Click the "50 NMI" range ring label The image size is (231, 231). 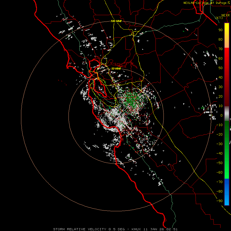click(116, 69)
